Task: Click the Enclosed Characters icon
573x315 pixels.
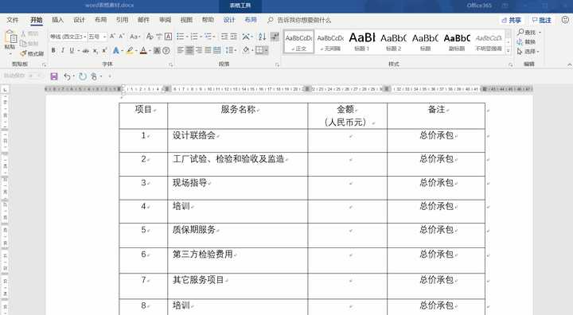Action: 166,50
